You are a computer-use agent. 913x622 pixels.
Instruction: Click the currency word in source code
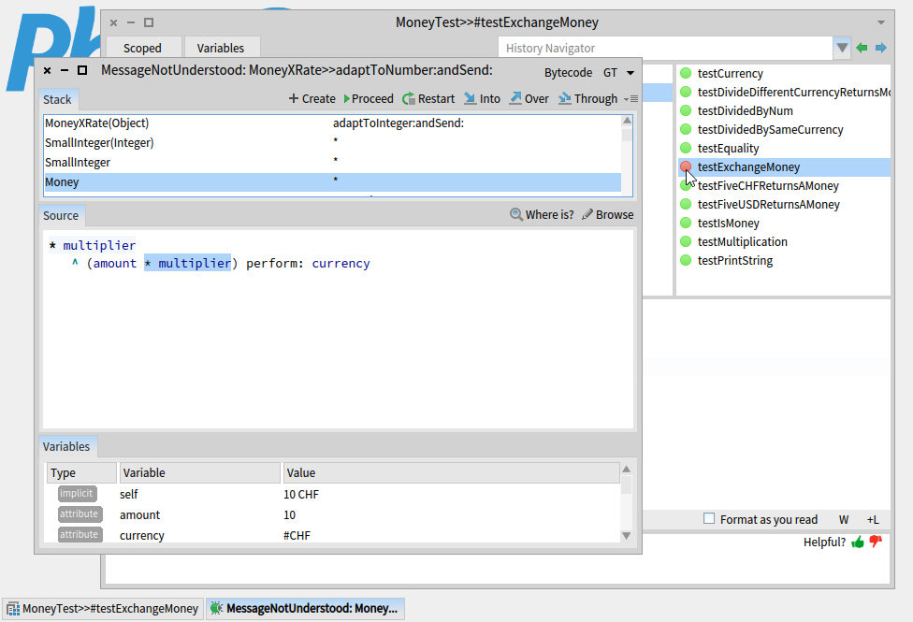341,263
